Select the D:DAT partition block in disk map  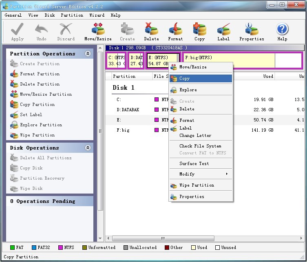pyautogui.click(x=136, y=60)
